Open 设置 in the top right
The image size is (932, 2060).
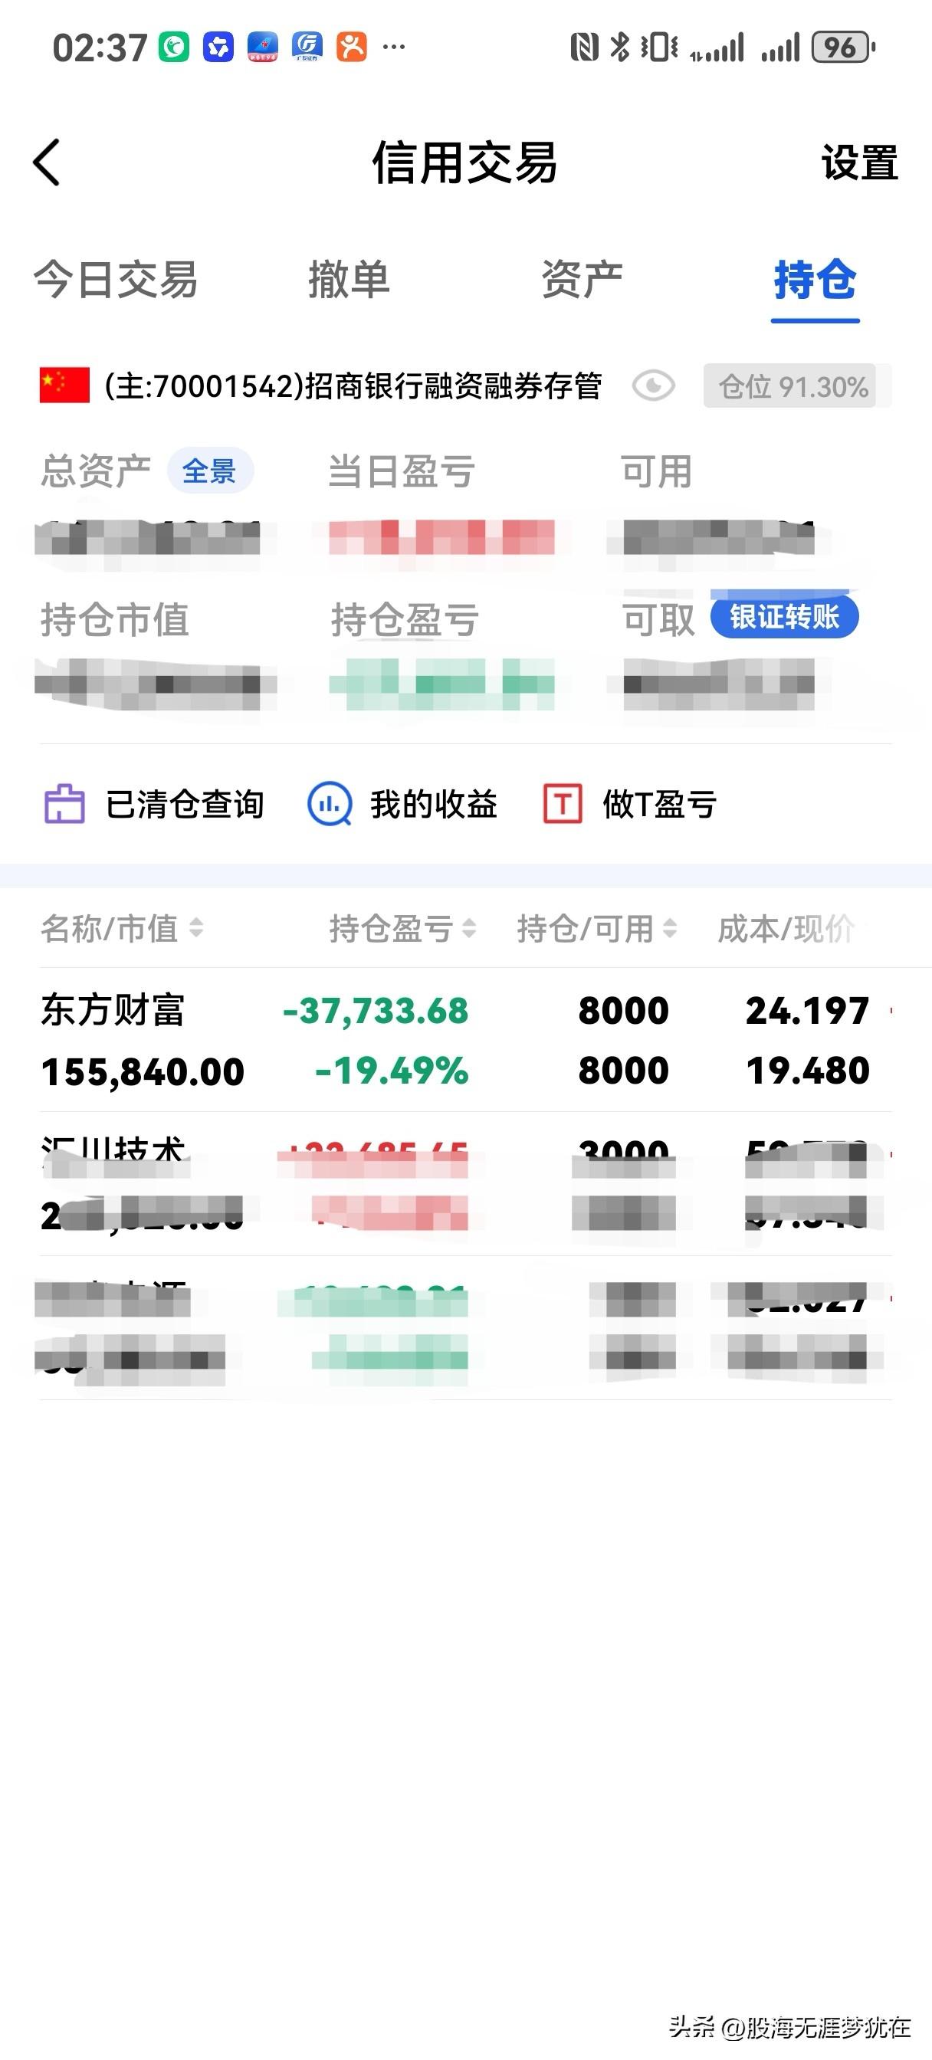(860, 163)
